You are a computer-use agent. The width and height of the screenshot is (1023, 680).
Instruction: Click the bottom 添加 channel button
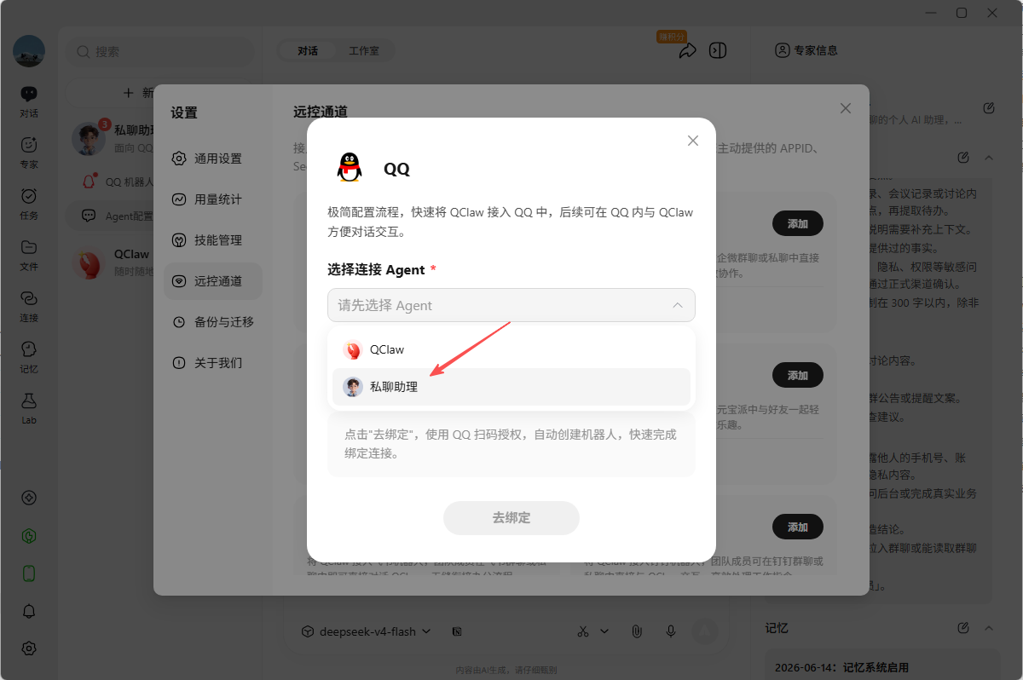797,527
